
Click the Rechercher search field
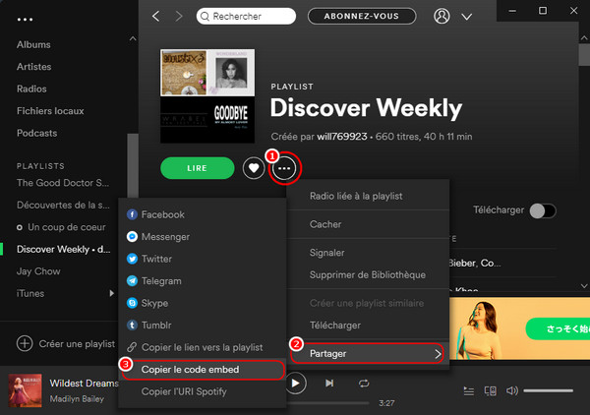[x=246, y=17]
